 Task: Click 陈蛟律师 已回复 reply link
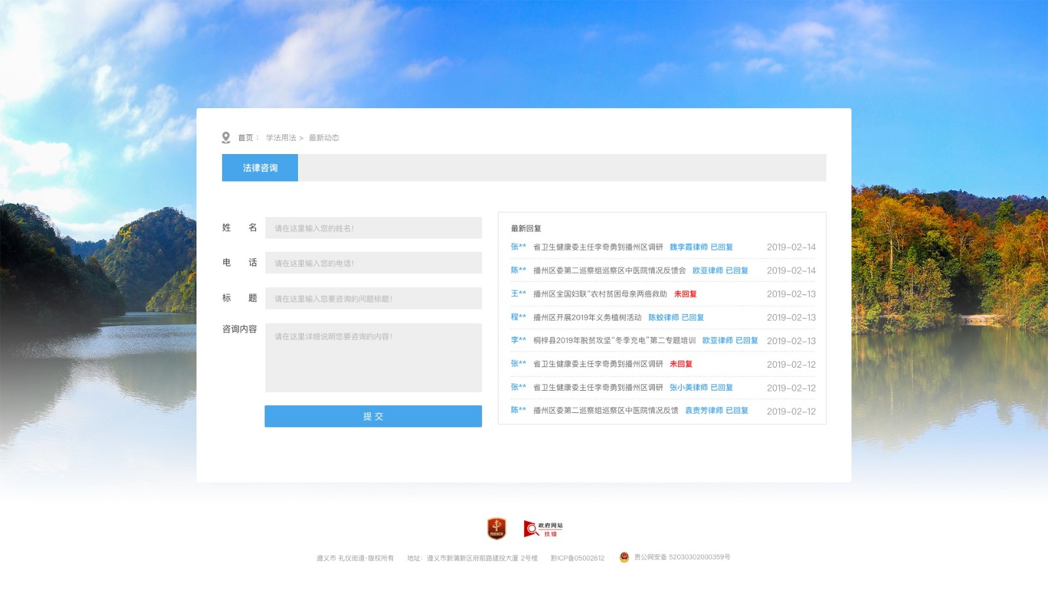point(676,317)
